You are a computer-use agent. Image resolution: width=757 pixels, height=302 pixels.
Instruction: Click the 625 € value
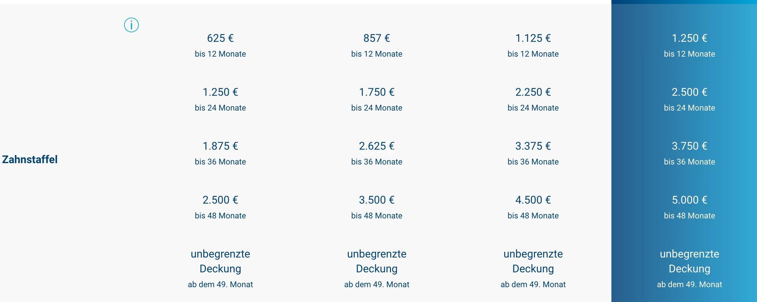[220, 38]
